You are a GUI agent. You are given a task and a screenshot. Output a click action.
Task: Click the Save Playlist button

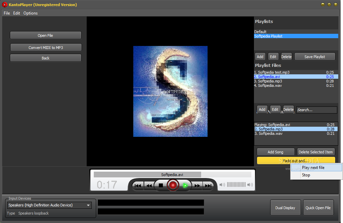click(x=315, y=56)
